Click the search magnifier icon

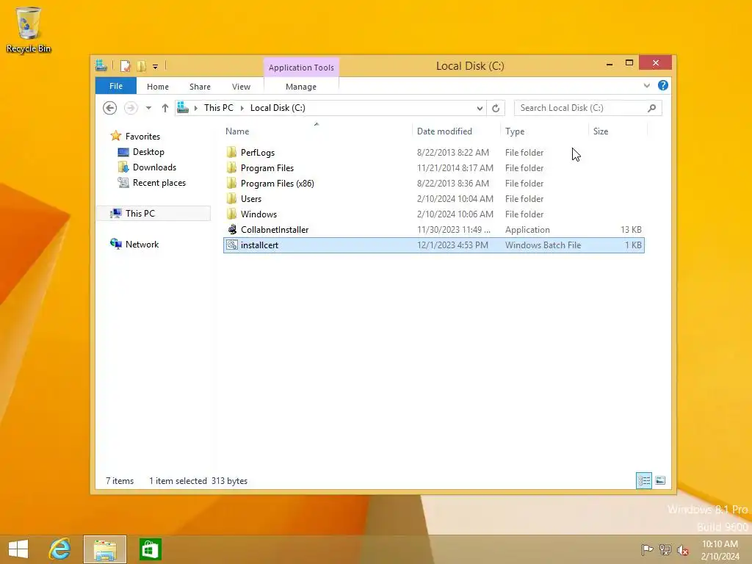coord(652,108)
